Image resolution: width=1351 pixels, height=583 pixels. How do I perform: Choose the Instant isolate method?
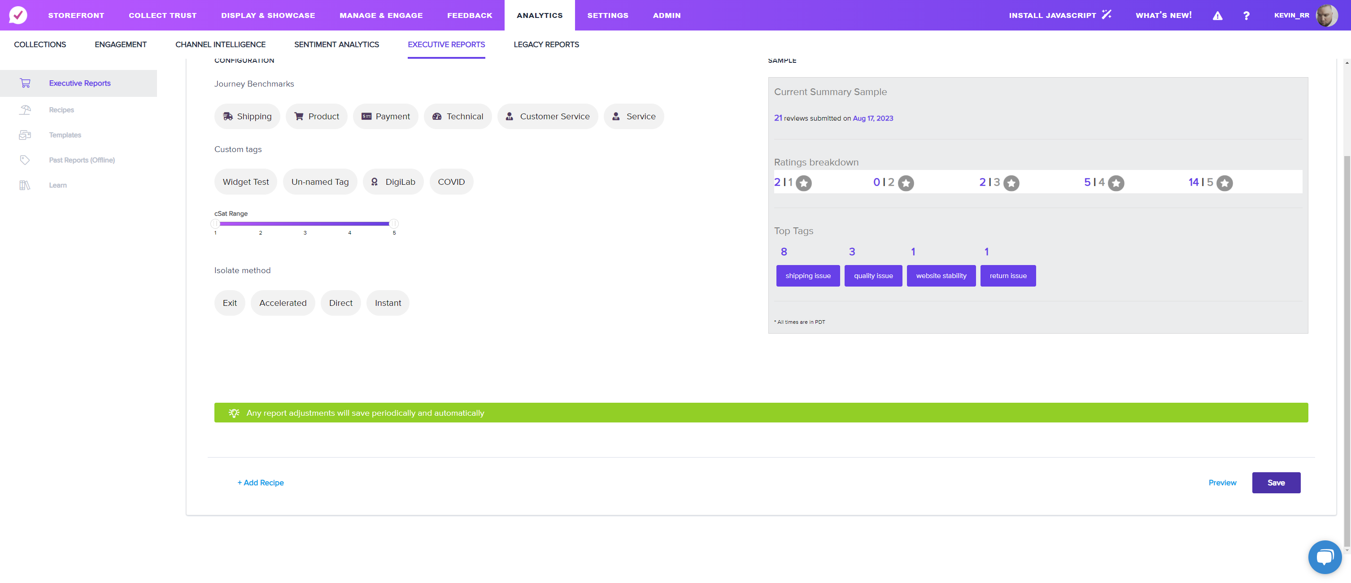click(388, 303)
